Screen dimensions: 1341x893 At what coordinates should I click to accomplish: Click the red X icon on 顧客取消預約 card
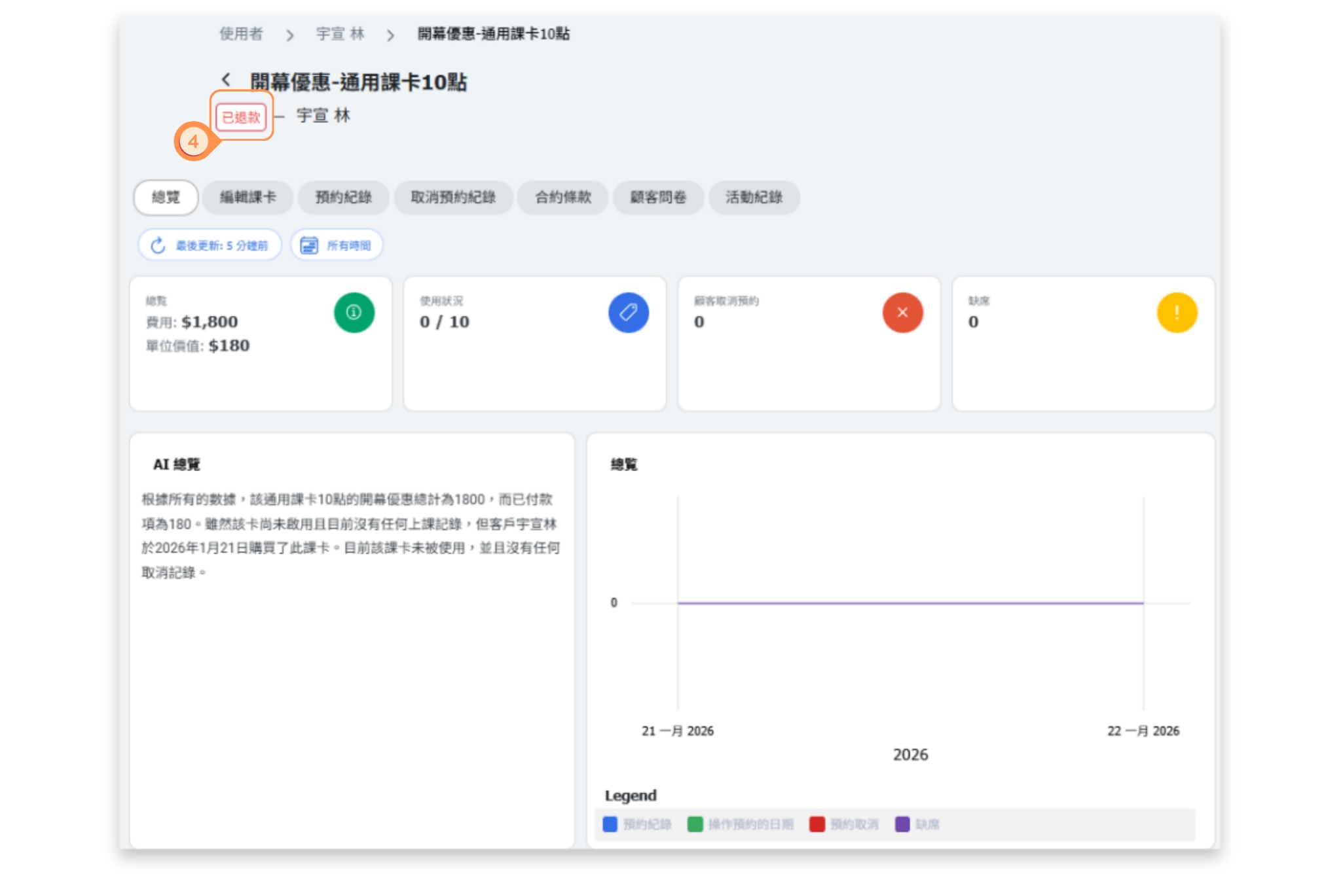(x=902, y=313)
